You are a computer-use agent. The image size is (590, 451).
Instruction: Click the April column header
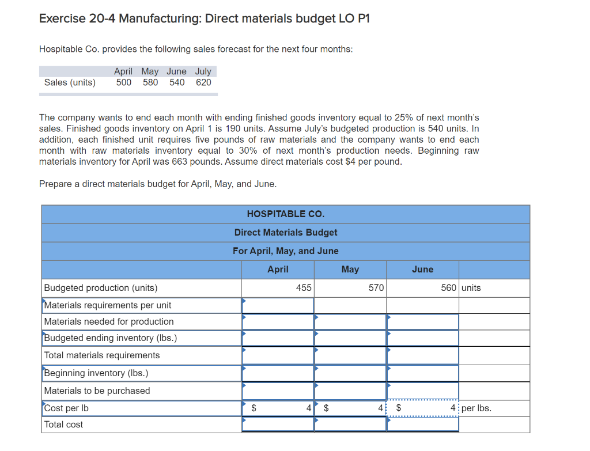click(278, 269)
